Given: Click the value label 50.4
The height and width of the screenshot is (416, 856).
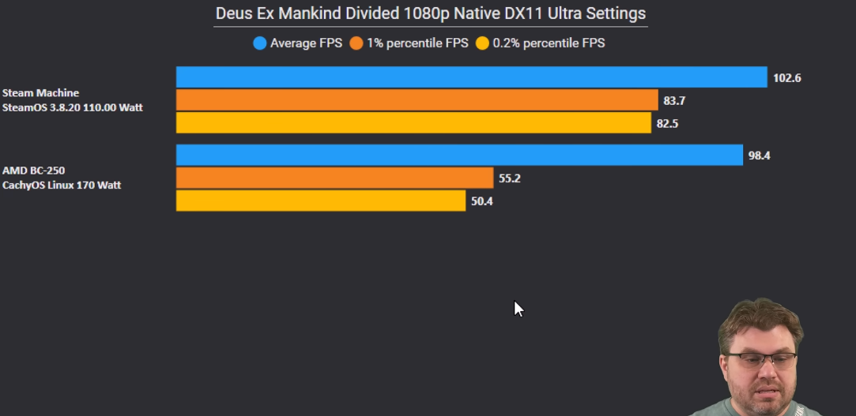Looking at the screenshot, I should 481,202.
